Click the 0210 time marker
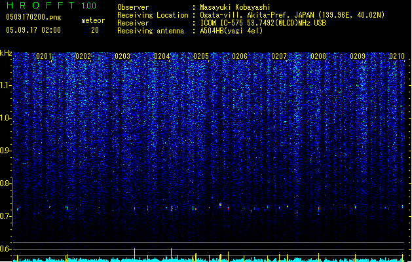 coord(397,56)
